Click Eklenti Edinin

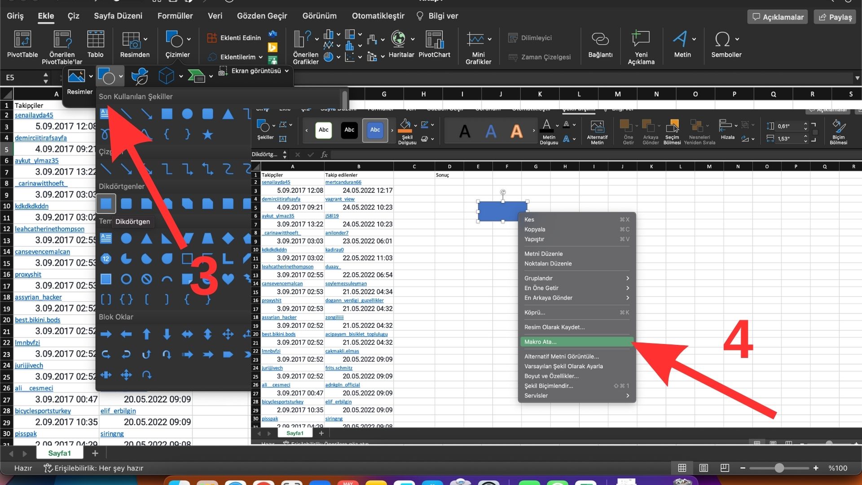coord(234,38)
